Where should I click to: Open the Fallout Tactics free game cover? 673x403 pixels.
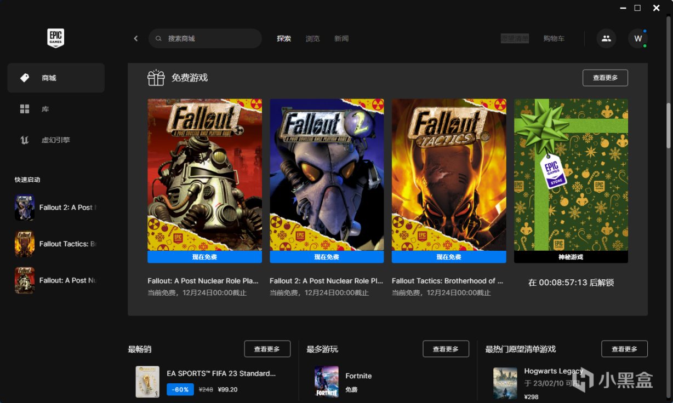pyautogui.click(x=448, y=175)
